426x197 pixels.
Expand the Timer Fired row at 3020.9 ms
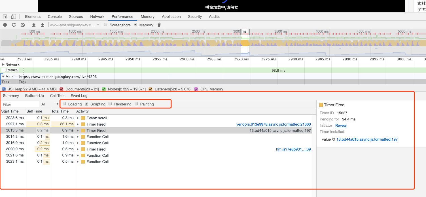[78, 149]
